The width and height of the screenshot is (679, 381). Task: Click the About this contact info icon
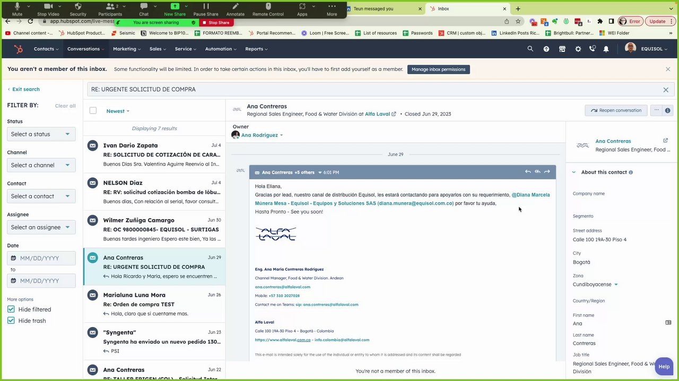pos(631,173)
